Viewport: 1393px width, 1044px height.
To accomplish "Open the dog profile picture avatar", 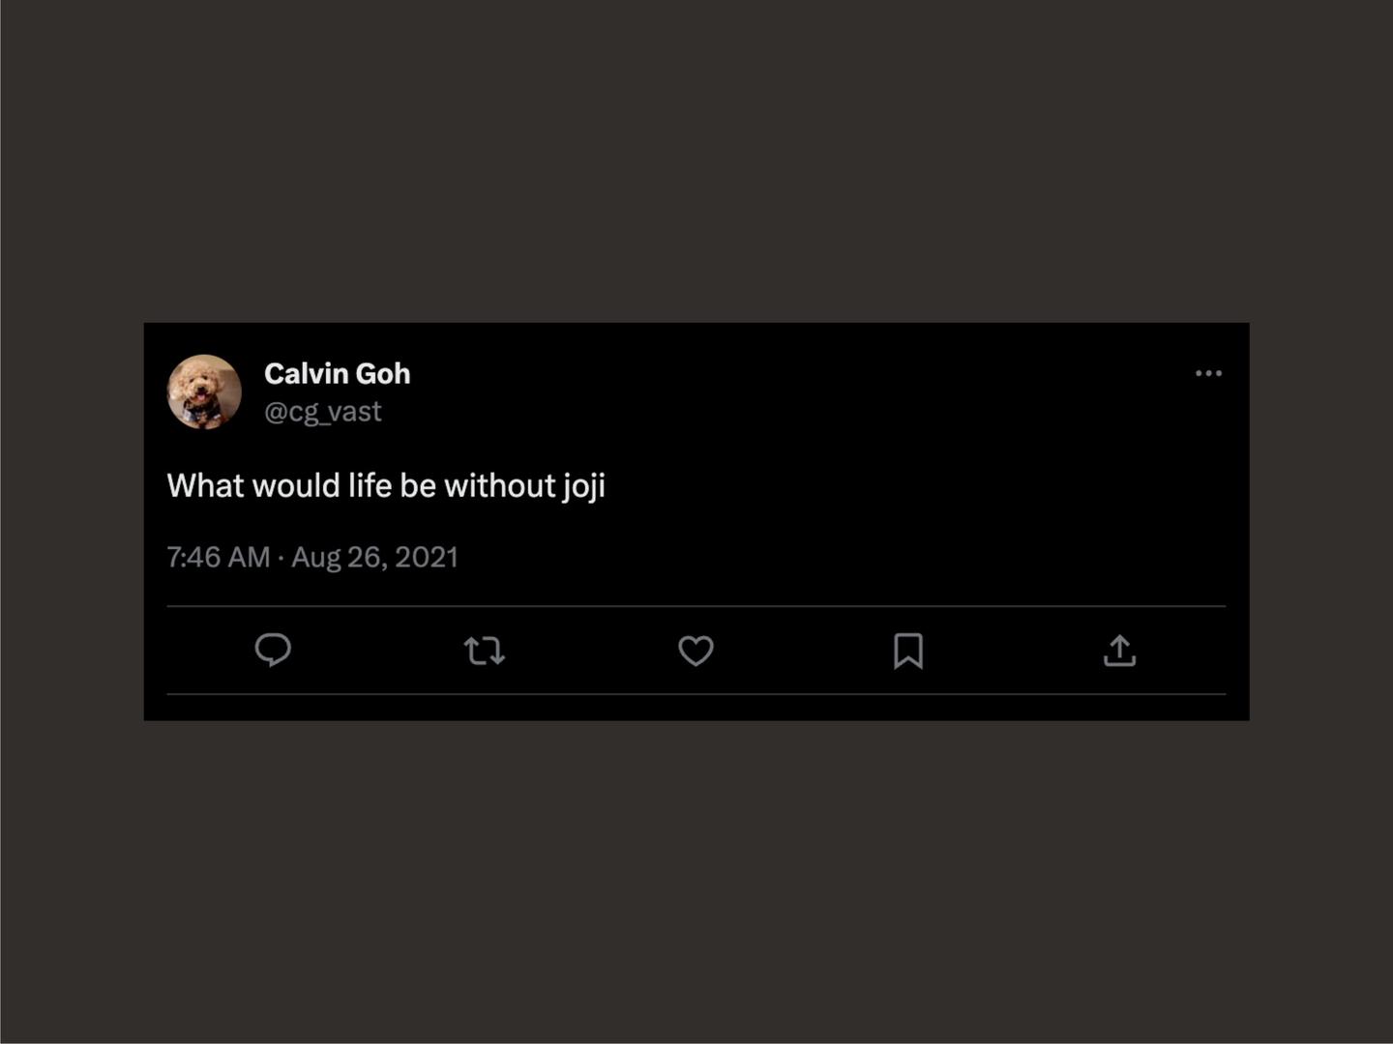I will click(204, 391).
